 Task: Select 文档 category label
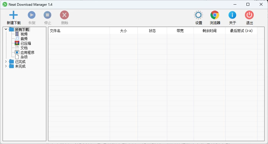tap(24, 48)
